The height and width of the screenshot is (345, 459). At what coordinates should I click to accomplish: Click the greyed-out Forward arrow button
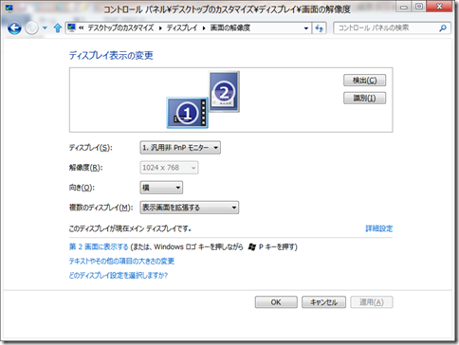31,28
